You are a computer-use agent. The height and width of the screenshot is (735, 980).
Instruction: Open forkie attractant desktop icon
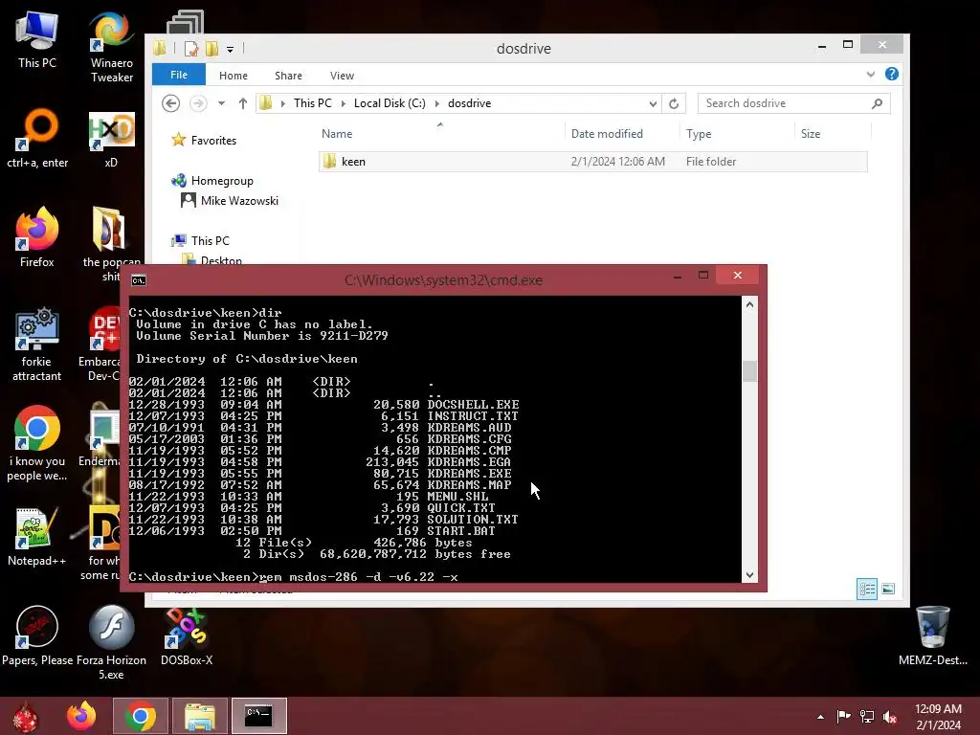tap(37, 344)
